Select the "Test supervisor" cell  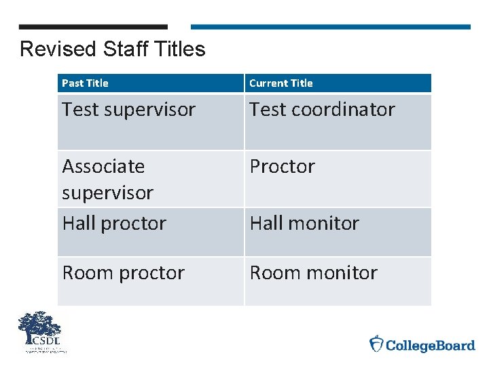click(128, 110)
